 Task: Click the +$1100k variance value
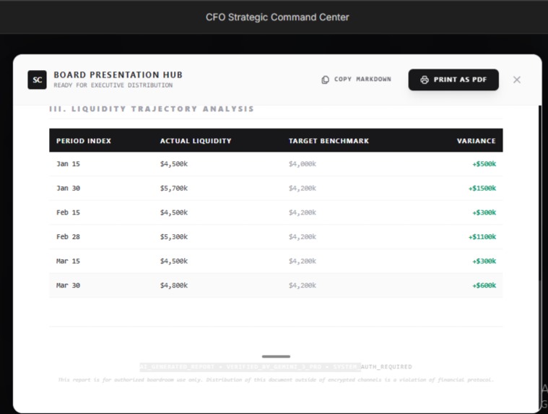482,237
